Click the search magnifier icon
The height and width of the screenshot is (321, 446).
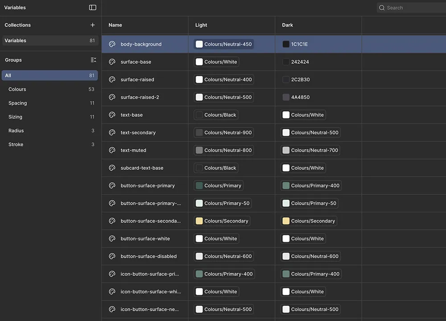382,8
